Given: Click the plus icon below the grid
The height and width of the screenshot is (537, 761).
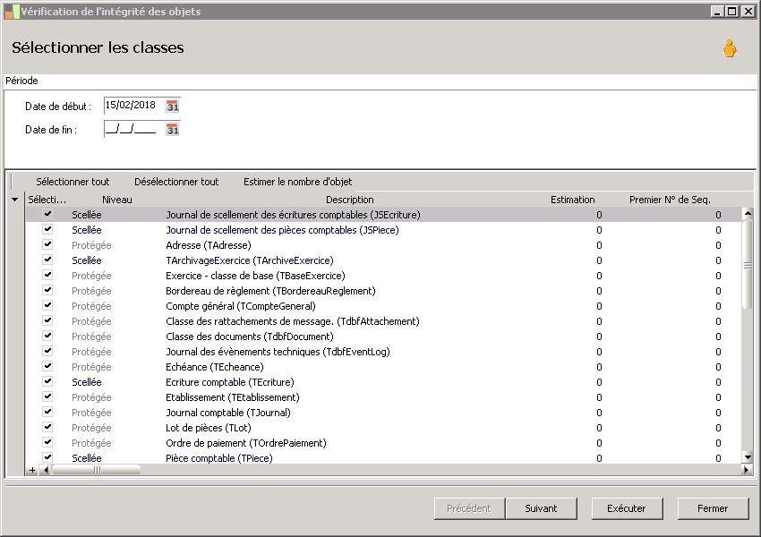Looking at the screenshot, I should coord(33,469).
